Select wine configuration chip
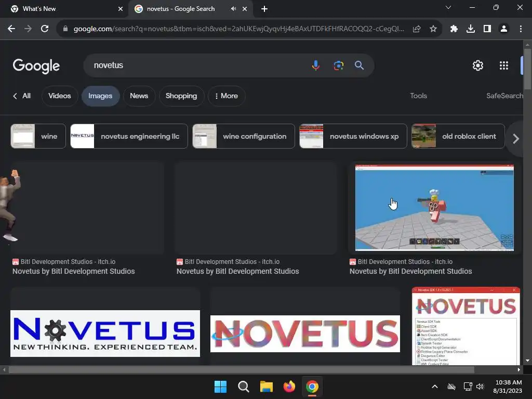Image resolution: width=532 pixels, height=399 pixels. tap(244, 136)
